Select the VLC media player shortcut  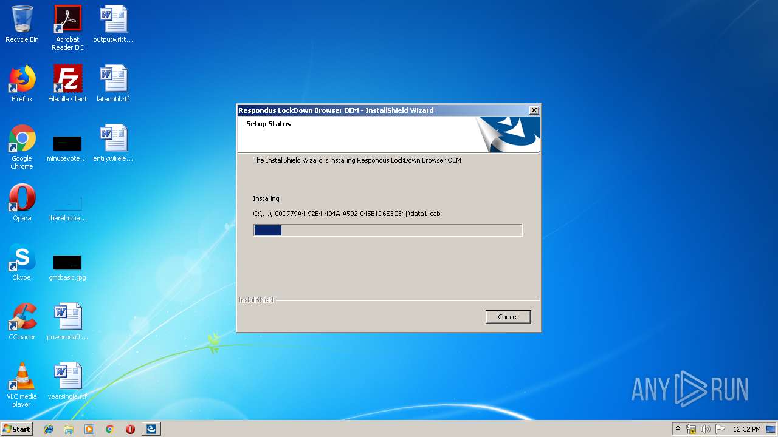click(22, 385)
